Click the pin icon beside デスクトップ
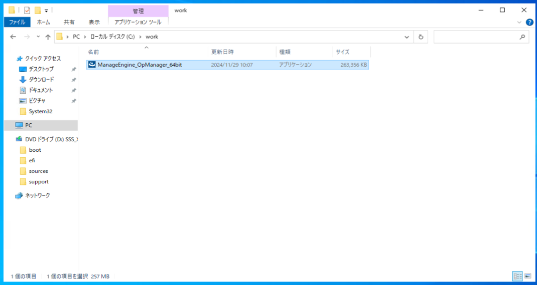The image size is (537, 285). (x=74, y=69)
